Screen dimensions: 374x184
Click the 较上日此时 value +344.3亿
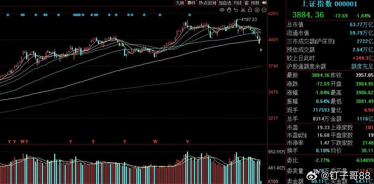coord(363,58)
